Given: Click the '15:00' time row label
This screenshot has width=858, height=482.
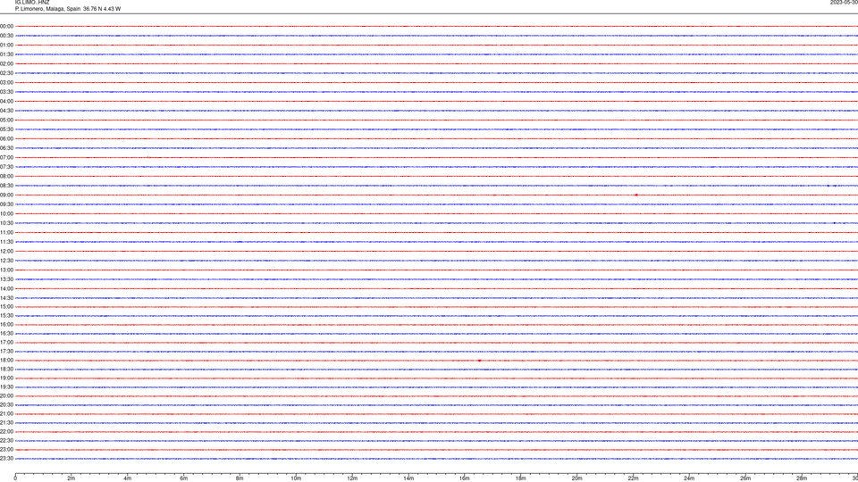Looking at the screenshot, I should (x=6, y=306).
